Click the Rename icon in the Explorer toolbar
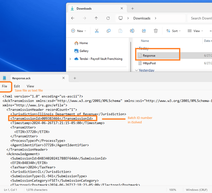This screenshot has width=212, height=193. point(132,31)
